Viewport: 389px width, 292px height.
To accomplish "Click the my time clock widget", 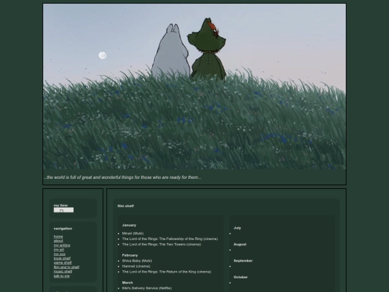I will tap(63, 211).
